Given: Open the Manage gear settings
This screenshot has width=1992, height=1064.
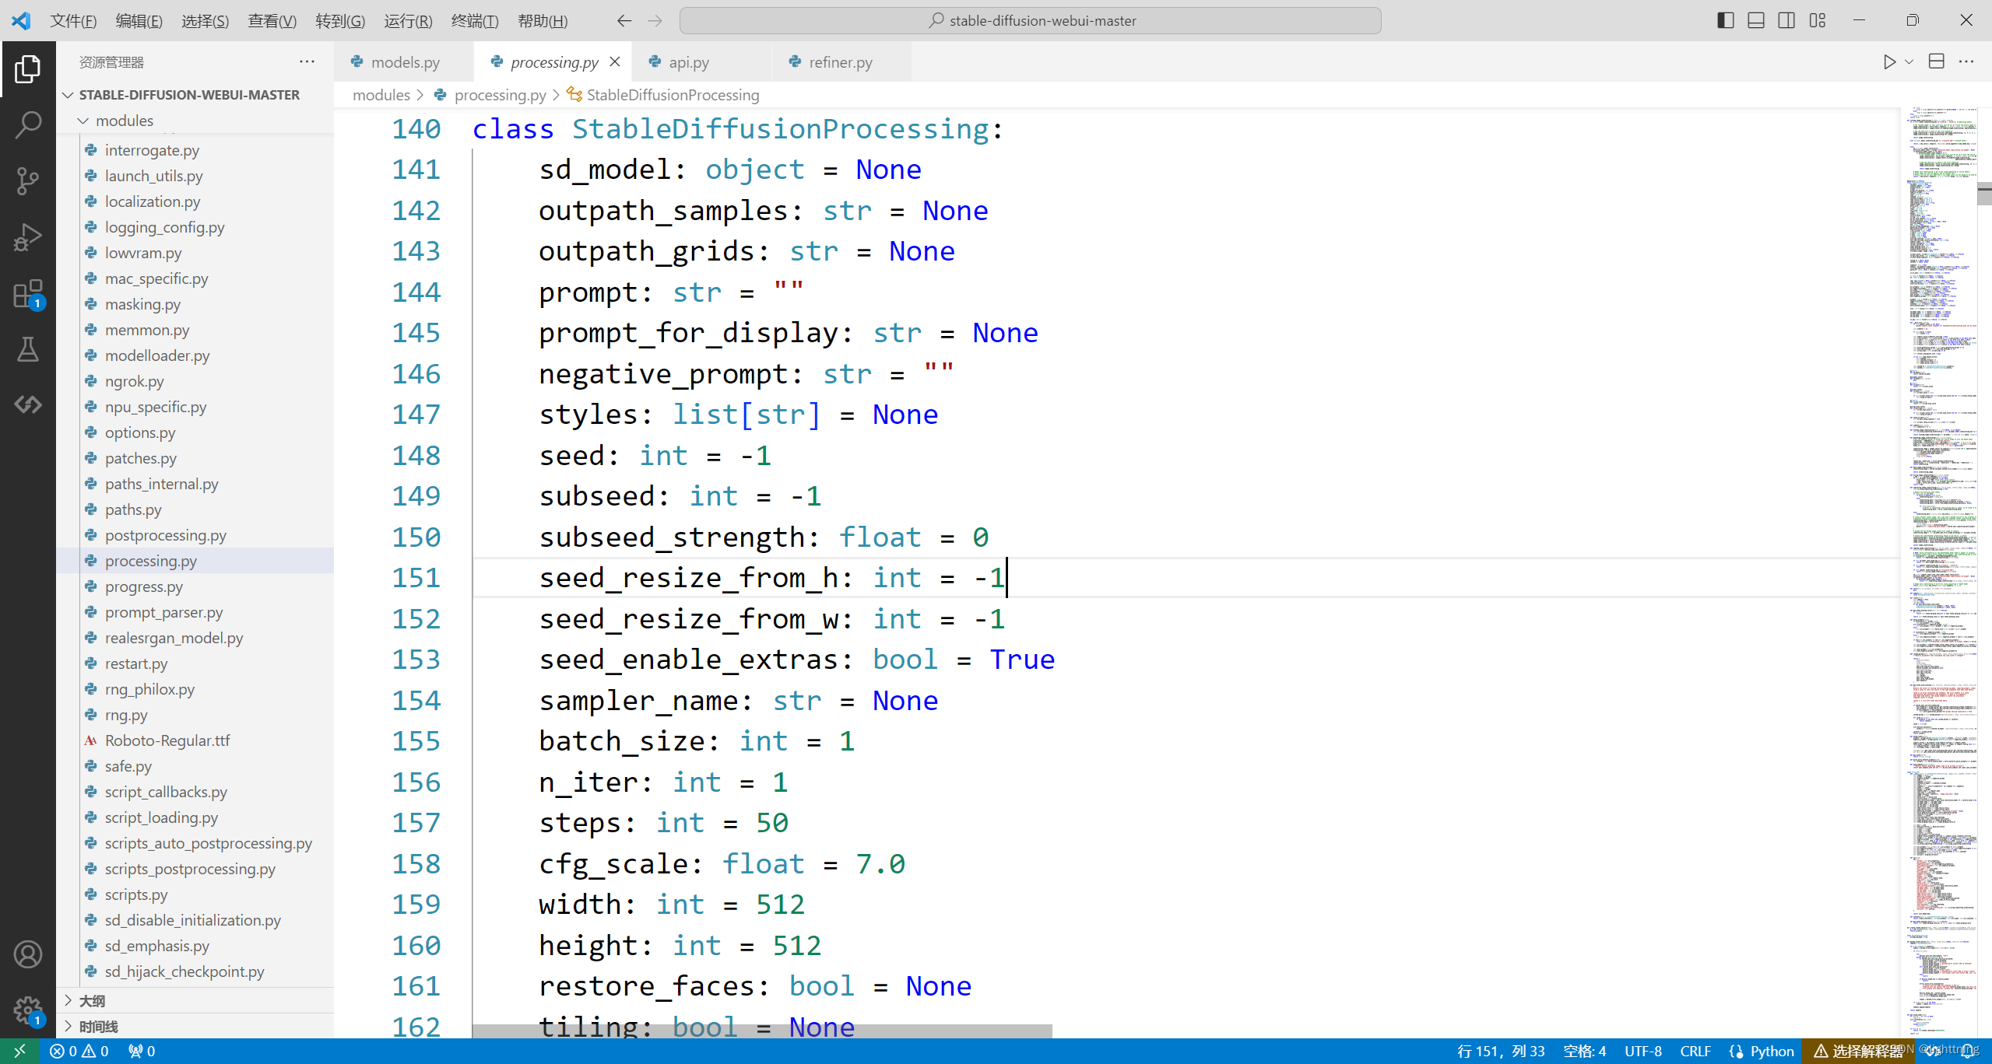Looking at the screenshot, I should pyautogui.click(x=28, y=1010).
